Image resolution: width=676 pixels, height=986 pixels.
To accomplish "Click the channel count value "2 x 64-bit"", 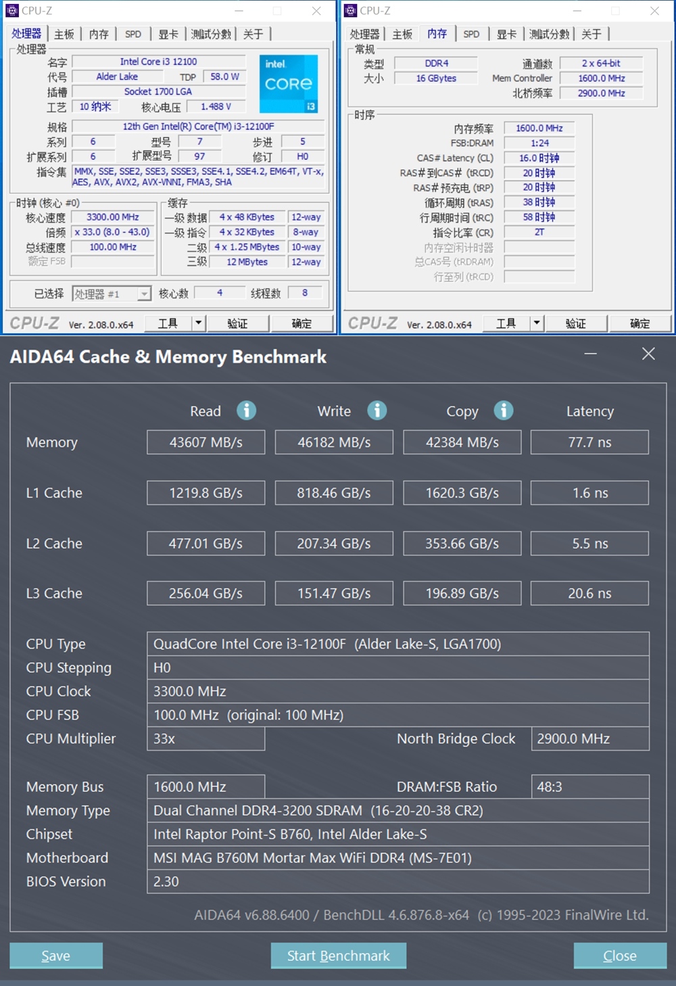I will [602, 63].
